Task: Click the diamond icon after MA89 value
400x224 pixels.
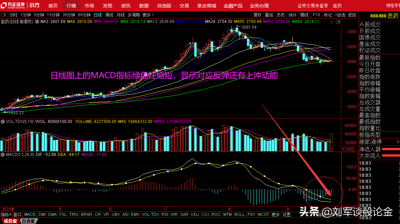Action: tap(332, 22)
